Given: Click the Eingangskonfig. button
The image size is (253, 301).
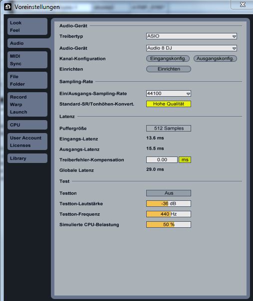Looking at the screenshot, I should click(168, 58).
